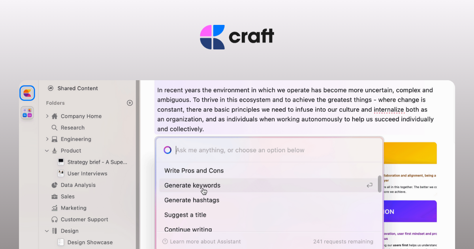
Task: Collapse the Design folder chevron
Action: [x=47, y=231]
